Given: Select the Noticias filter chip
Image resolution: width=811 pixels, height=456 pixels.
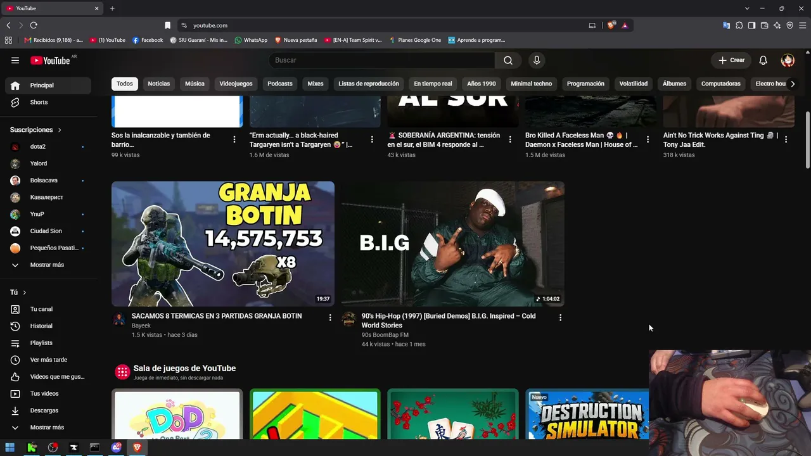Looking at the screenshot, I should (x=159, y=84).
